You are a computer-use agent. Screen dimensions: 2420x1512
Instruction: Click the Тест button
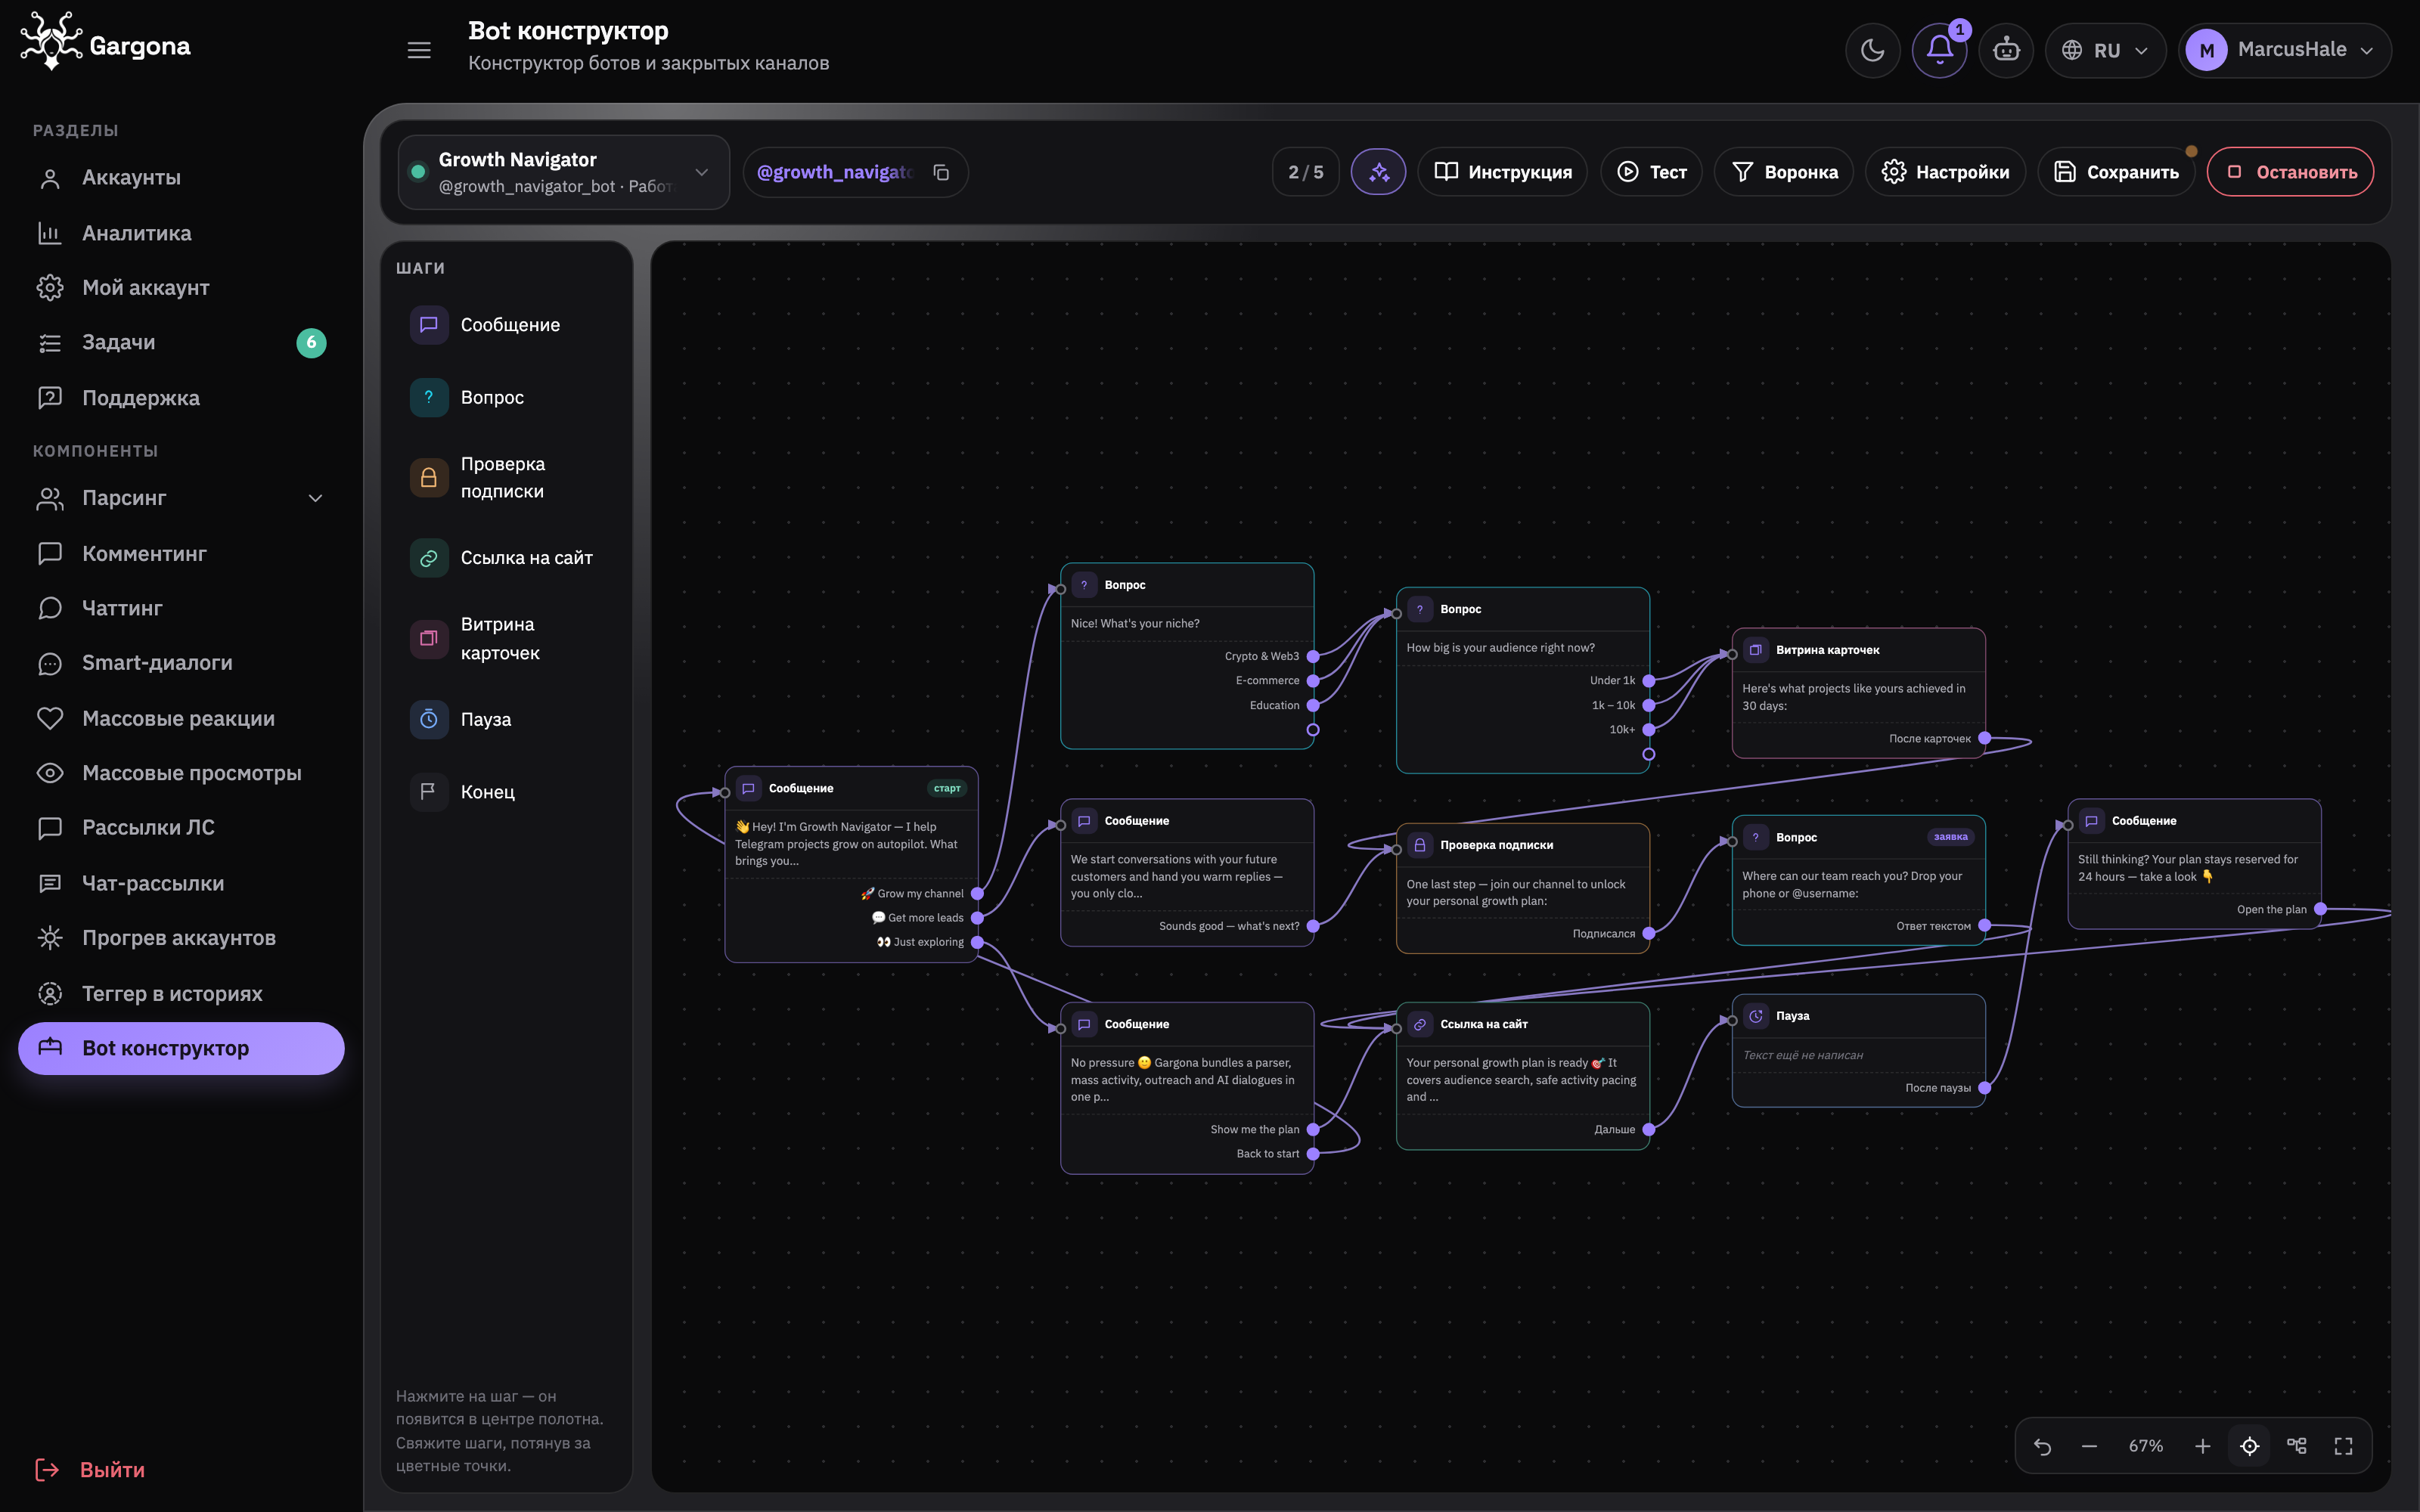pos(1651,172)
